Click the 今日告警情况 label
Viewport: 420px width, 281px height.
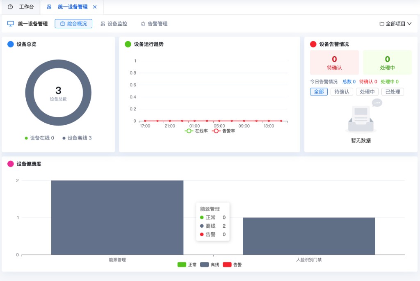(324, 82)
